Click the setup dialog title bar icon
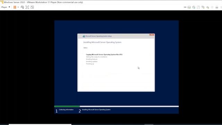Screen dimensions: 222x125 [84, 36]
